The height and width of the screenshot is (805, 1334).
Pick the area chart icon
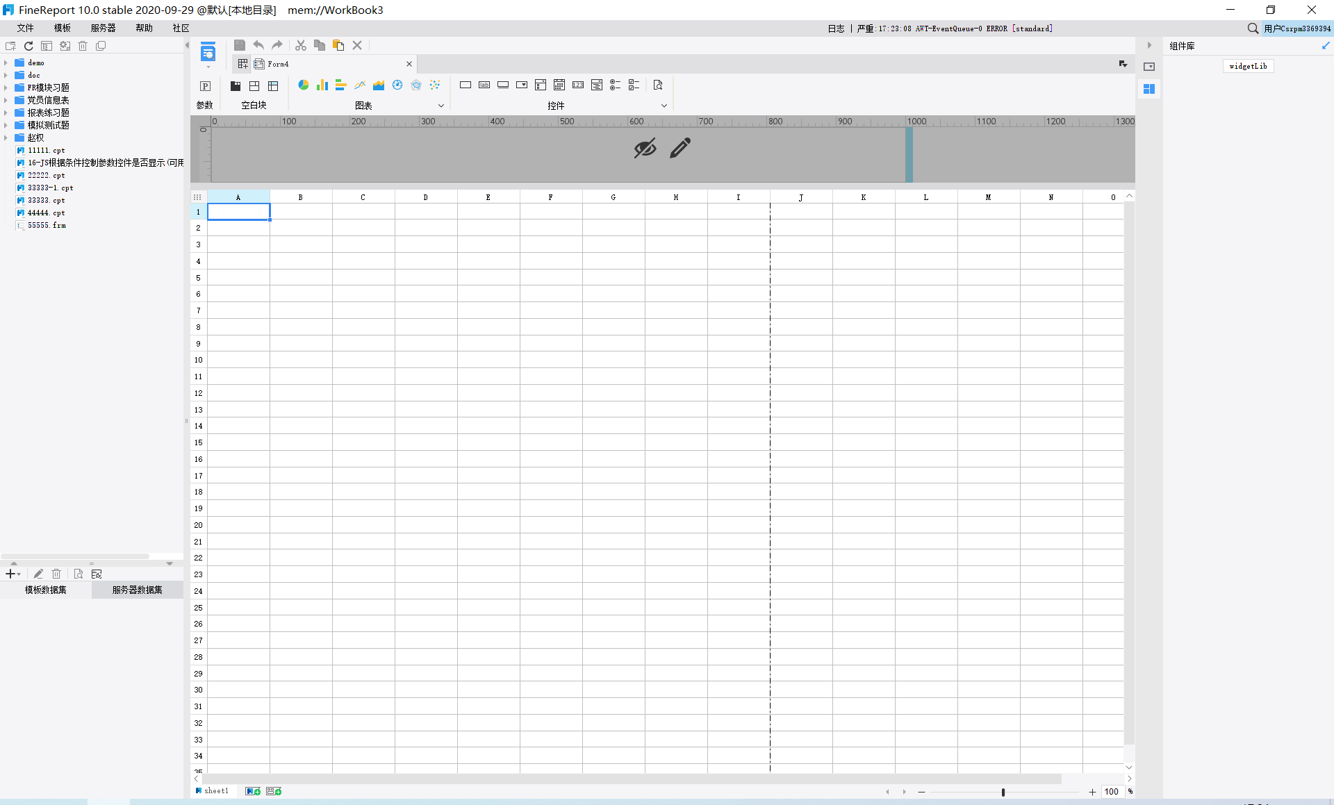379,85
